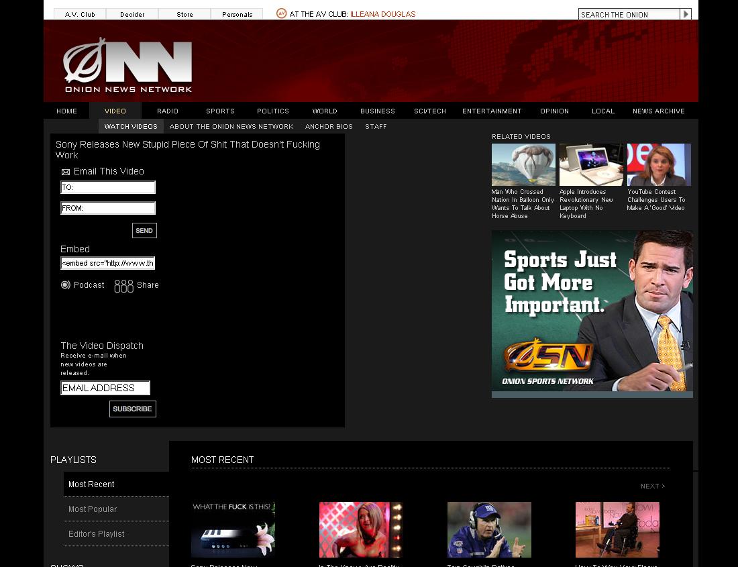This screenshot has height=567, width=738.
Task: Click the SUBSCRIBE button
Action: (x=132, y=409)
